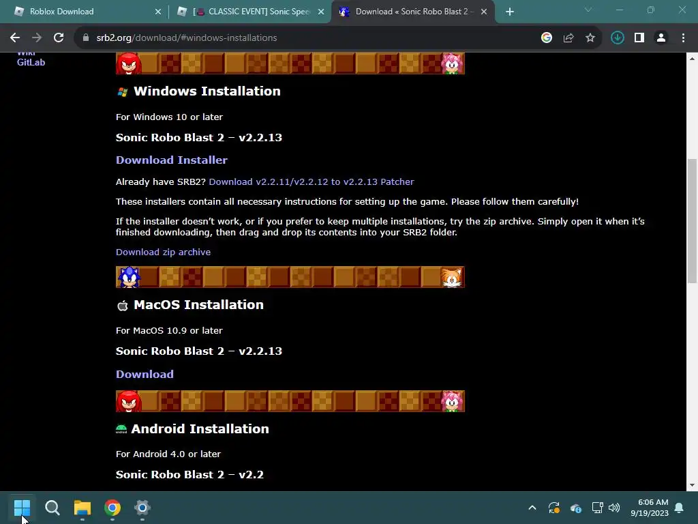The height and width of the screenshot is (524, 698).
Task: Click the Android logo beside Android Installation
Action: click(121, 429)
